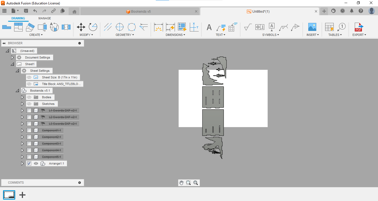
Task: Hide the Arrange1:1 component with the eye icon
Action: click(36, 163)
